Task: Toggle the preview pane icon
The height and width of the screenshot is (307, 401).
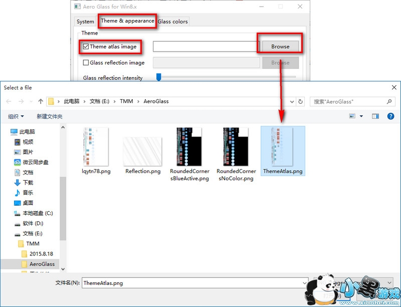Action: (x=375, y=116)
